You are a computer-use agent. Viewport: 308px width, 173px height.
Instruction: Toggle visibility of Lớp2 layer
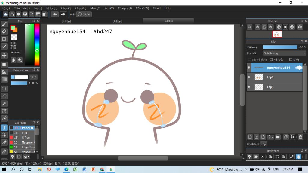click(x=249, y=77)
